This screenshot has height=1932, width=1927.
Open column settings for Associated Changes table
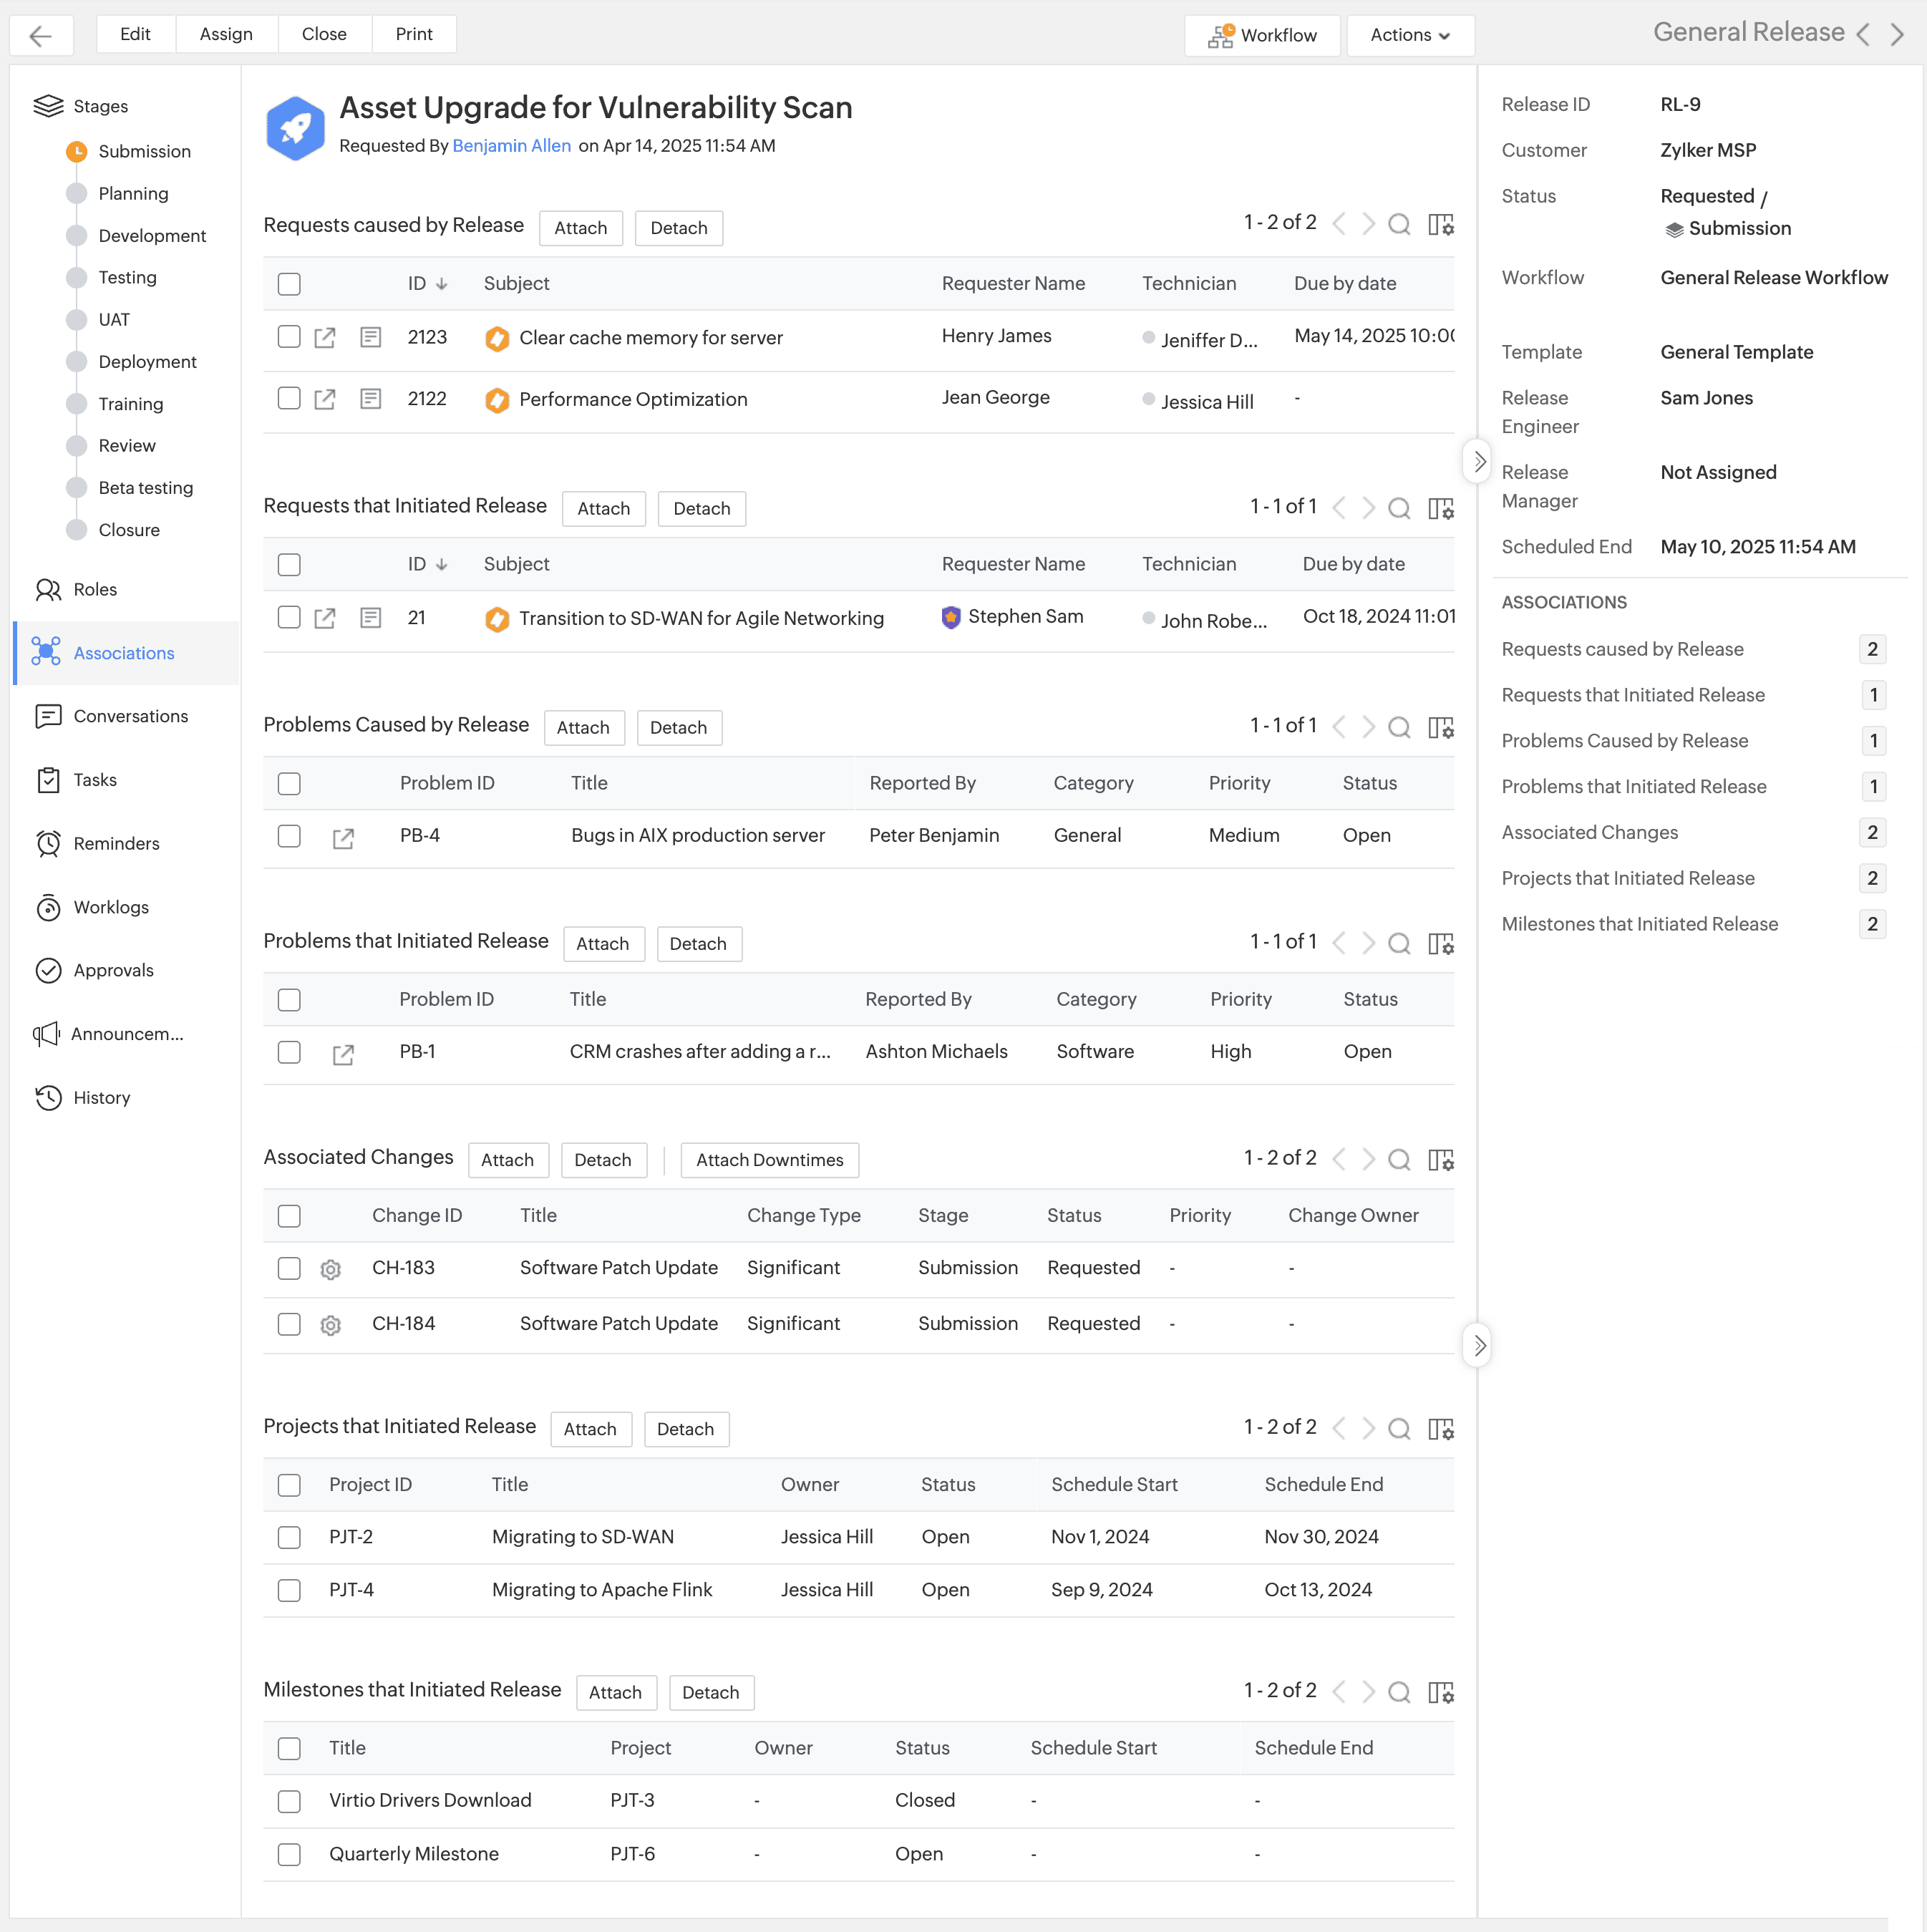(x=1440, y=1160)
